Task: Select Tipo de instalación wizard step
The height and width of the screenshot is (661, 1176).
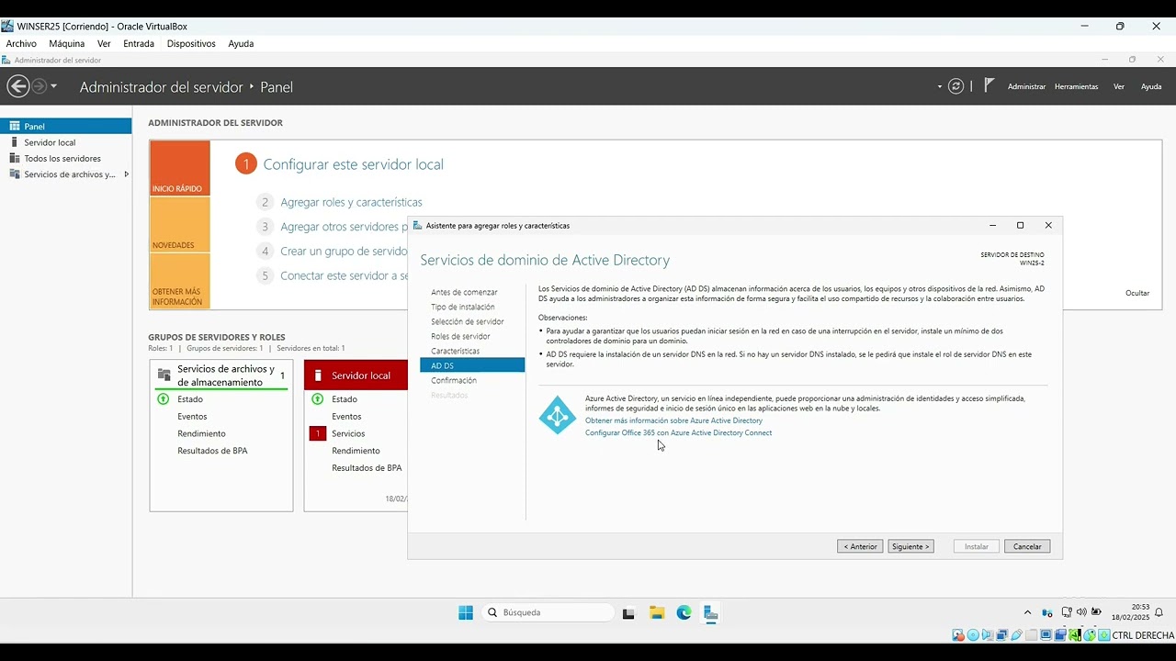Action: pyautogui.click(x=463, y=307)
